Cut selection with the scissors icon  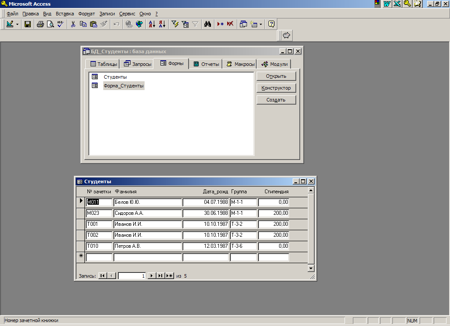[x=73, y=24]
